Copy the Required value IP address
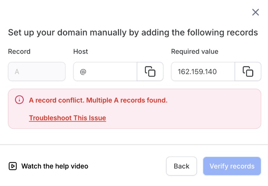Screen dimensions: 268x186 tap(248, 71)
